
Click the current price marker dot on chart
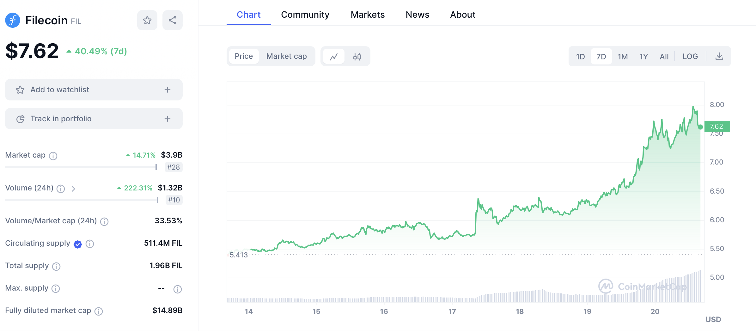point(700,127)
